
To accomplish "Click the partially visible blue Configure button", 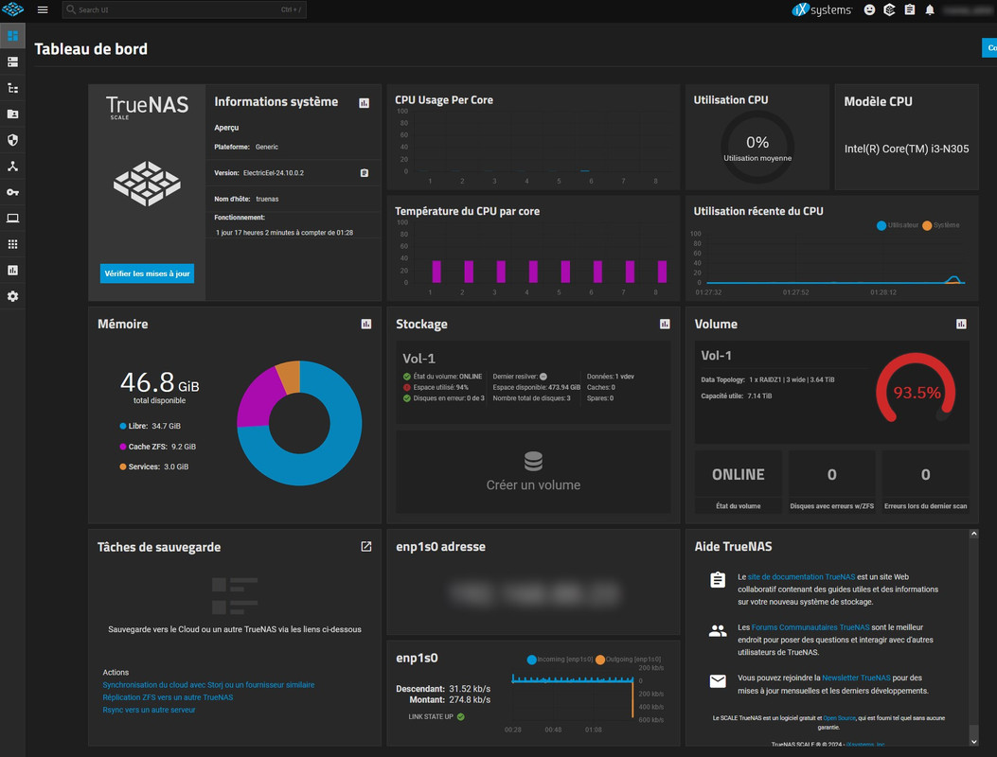I will pyautogui.click(x=989, y=47).
